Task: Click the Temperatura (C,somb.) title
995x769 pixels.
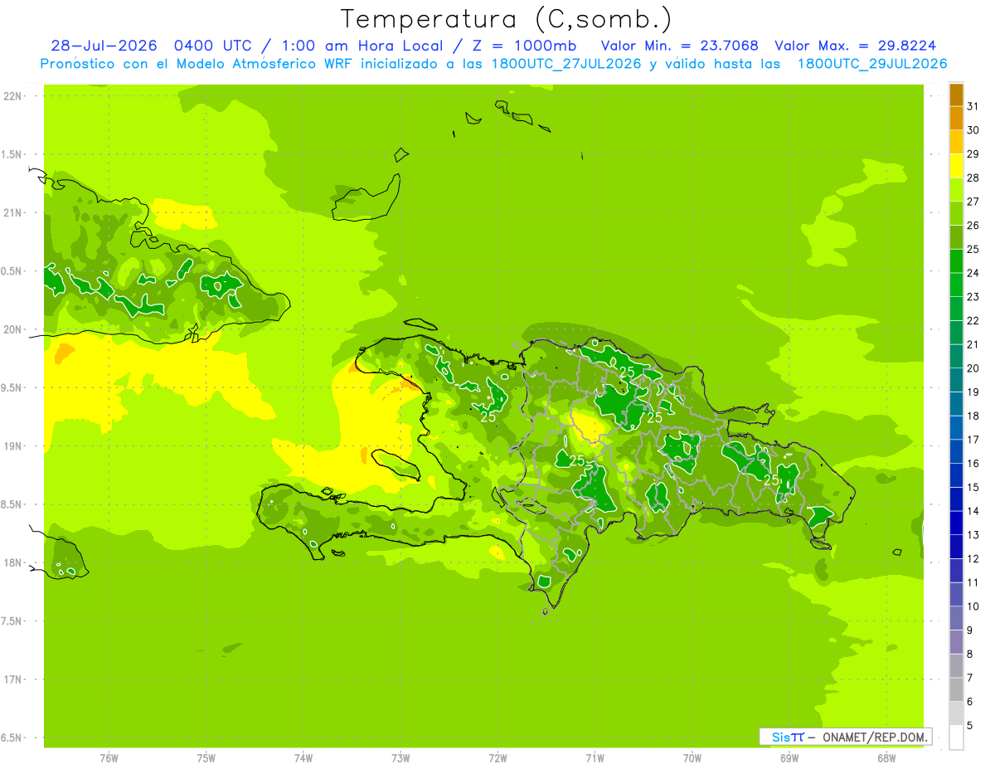Action: point(507,19)
